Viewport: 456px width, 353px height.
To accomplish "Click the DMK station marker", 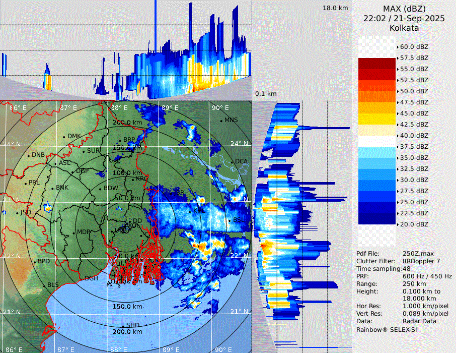I will point(64,136).
